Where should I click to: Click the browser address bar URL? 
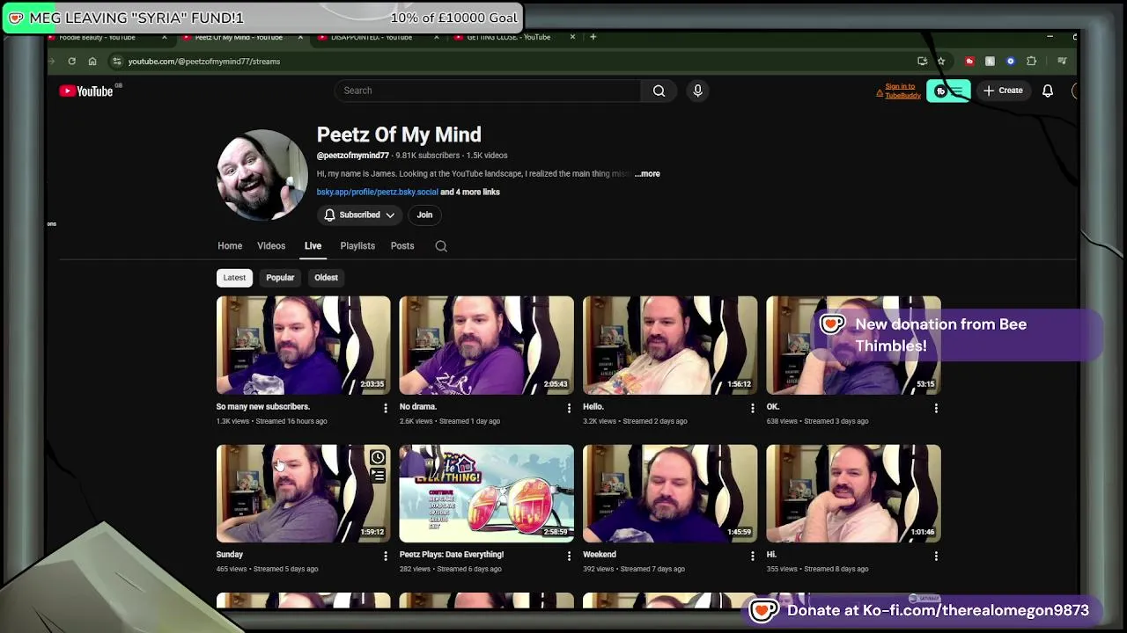click(204, 62)
